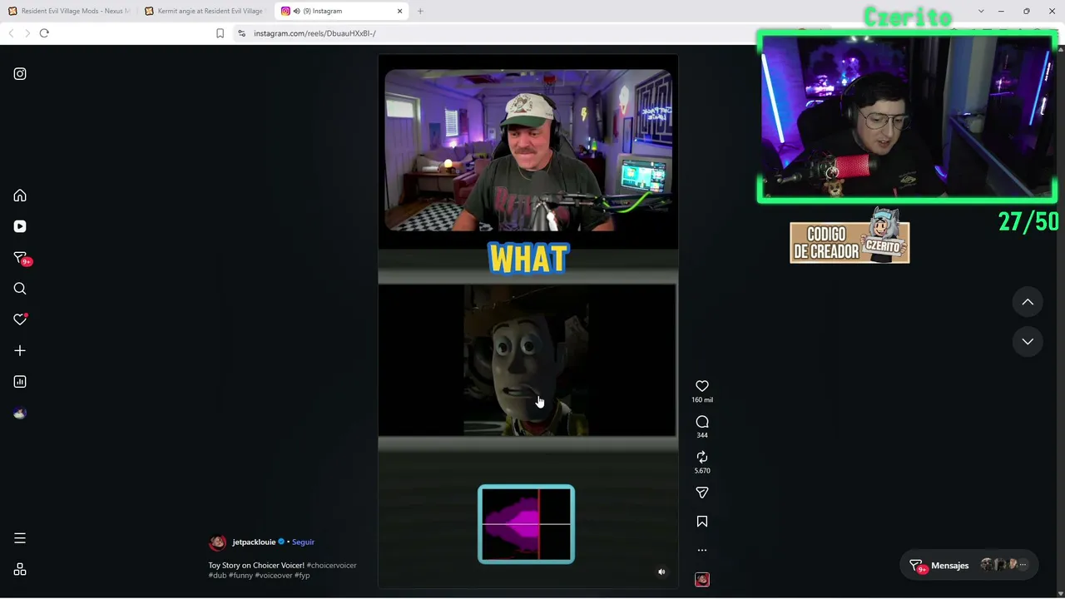Switch to the Kermit angie browser tab
The height and width of the screenshot is (599, 1065).
pos(206,11)
